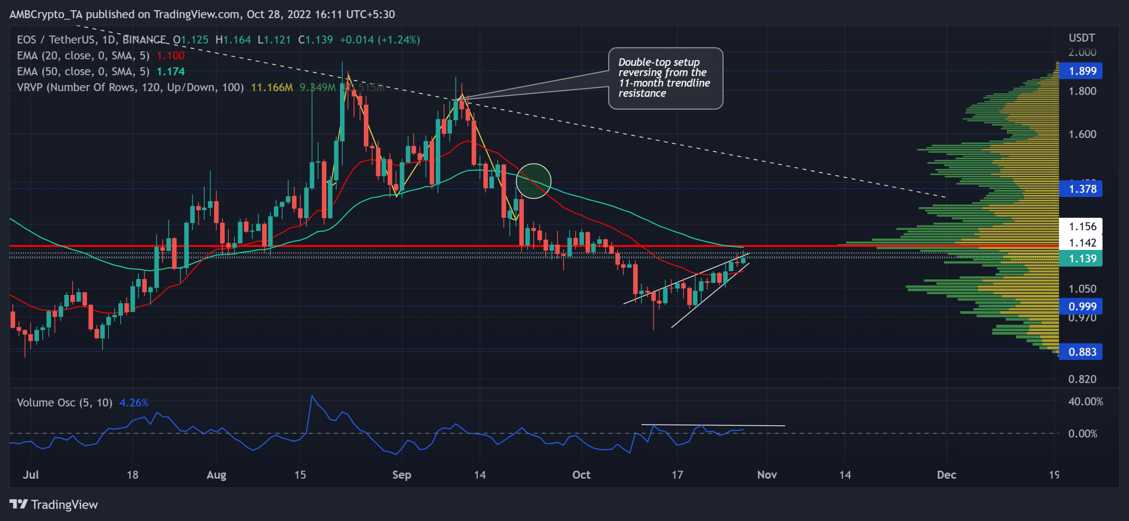Click the Oct label on time axis

pos(581,475)
